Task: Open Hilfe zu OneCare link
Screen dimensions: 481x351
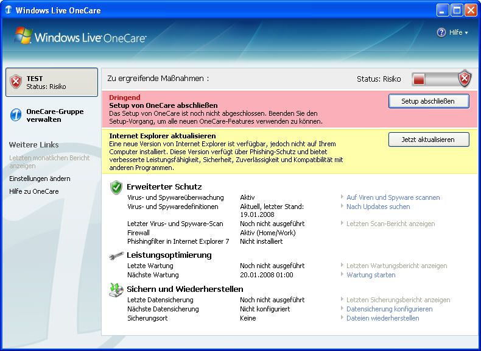Action: tap(33, 191)
